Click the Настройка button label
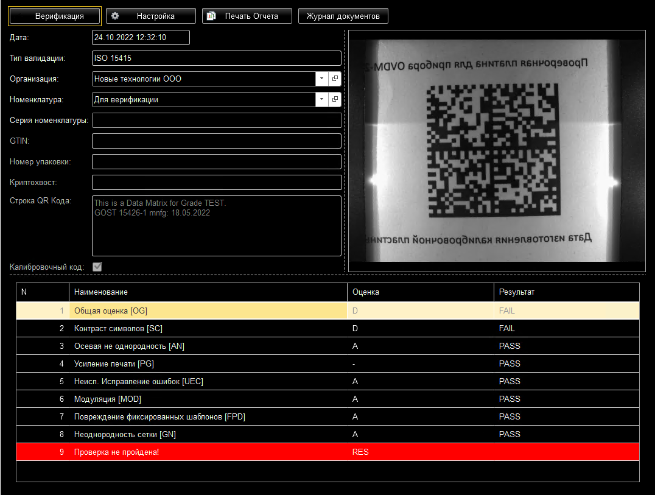Screen dimensions: 655x495 [155, 16]
